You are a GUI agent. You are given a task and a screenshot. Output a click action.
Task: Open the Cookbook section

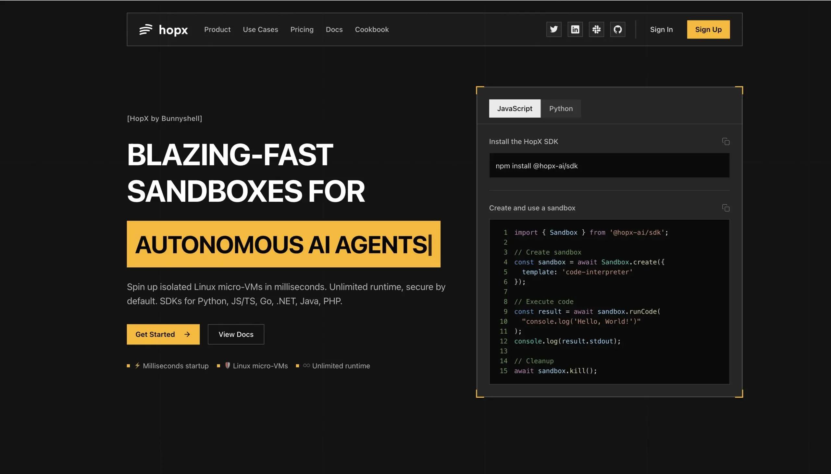(372, 29)
